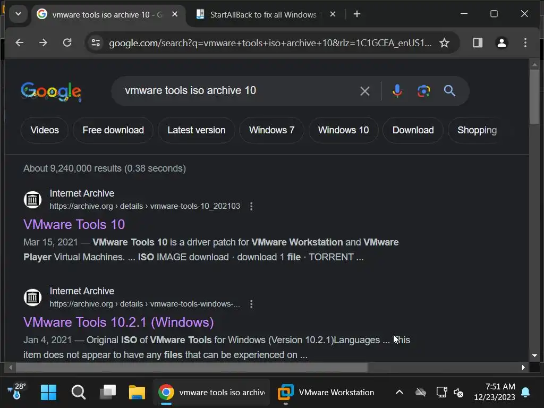544x408 pixels.
Task: Reload the current page
Action: pyautogui.click(x=67, y=42)
